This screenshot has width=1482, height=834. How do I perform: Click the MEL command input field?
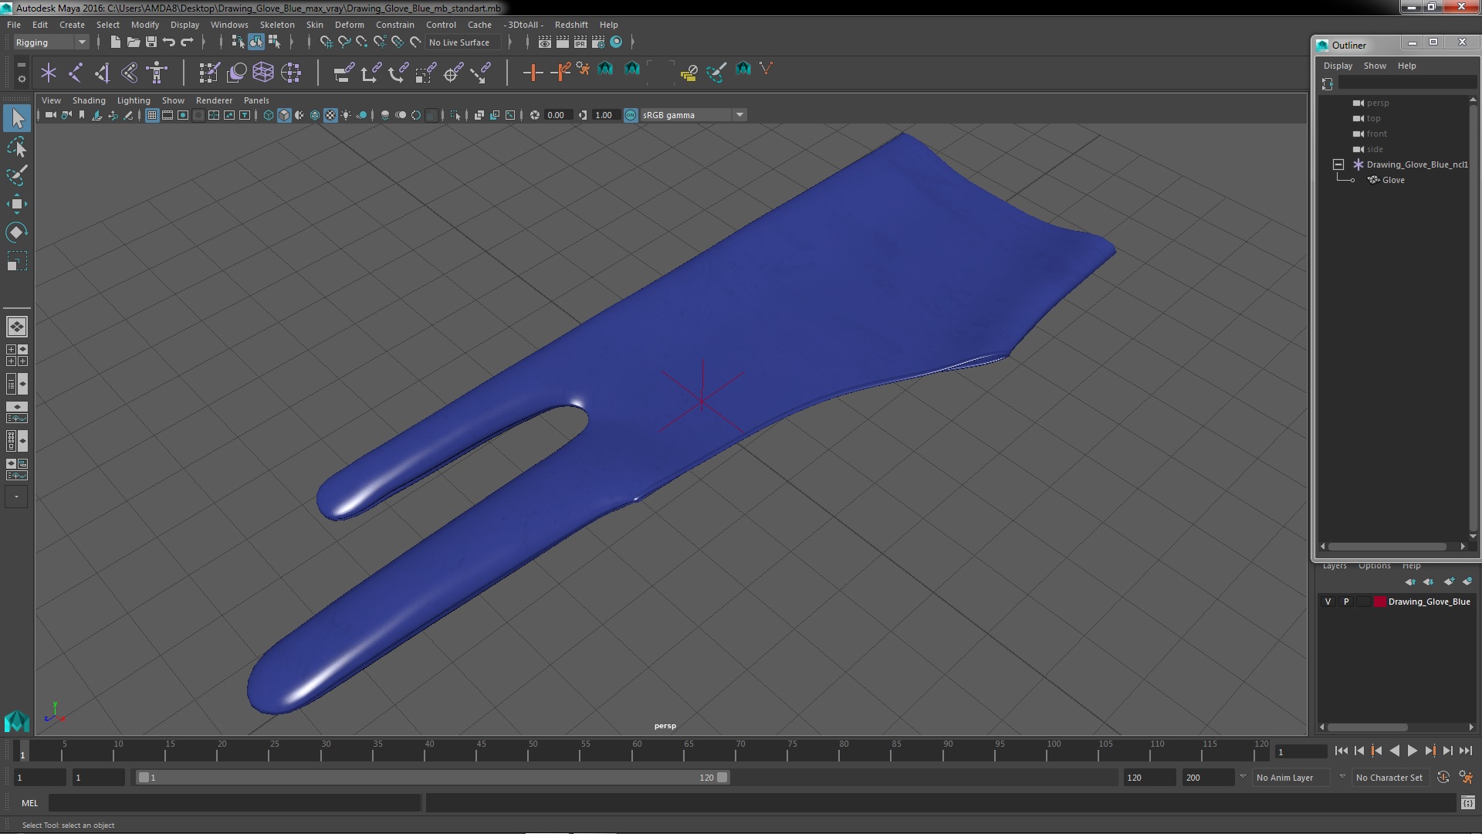point(235,803)
